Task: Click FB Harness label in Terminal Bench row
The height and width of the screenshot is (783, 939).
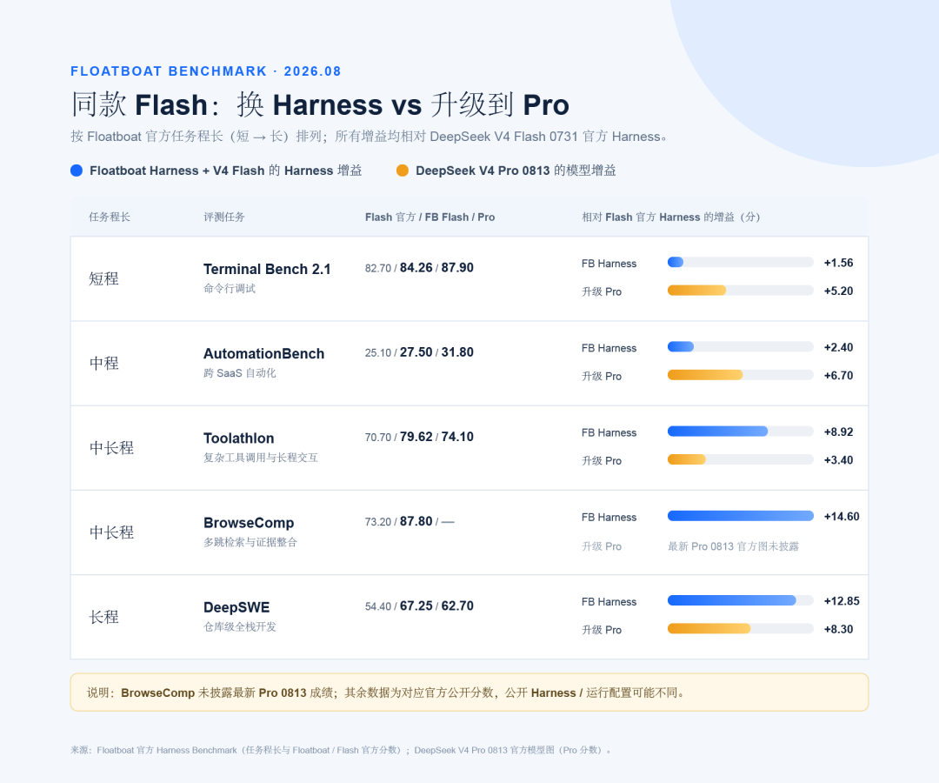Action: [x=609, y=264]
